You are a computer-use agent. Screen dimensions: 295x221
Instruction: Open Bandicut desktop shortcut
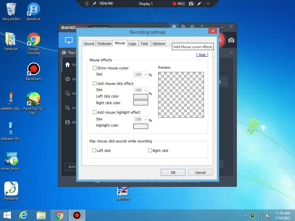tap(33, 12)
